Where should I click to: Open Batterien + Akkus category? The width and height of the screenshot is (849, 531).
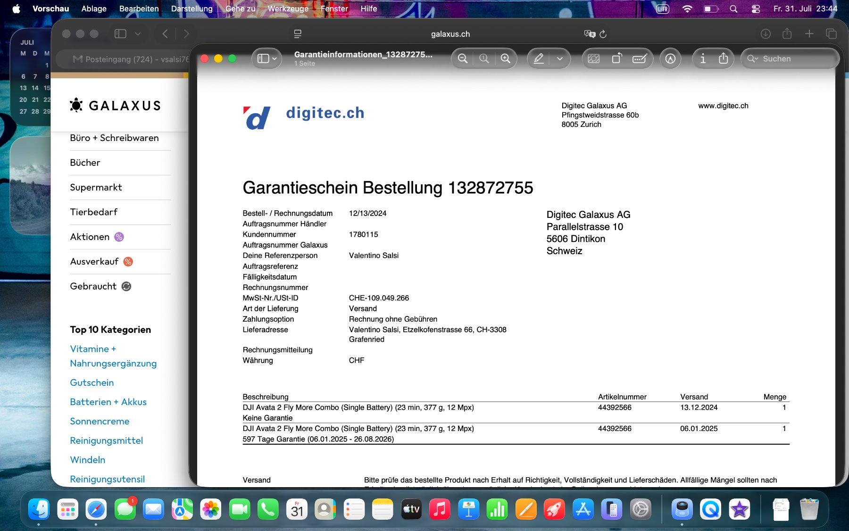pos(108,402)
